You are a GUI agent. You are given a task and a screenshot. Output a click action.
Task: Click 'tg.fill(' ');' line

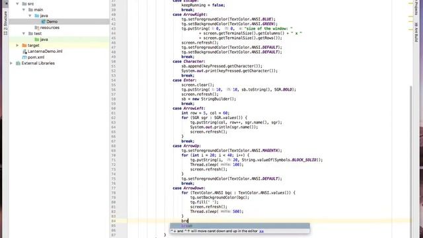click(204, 202)
